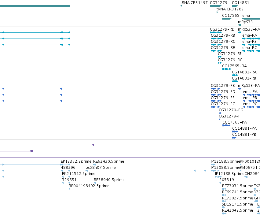
Task: Open the ema gene label
Action: 246,15
